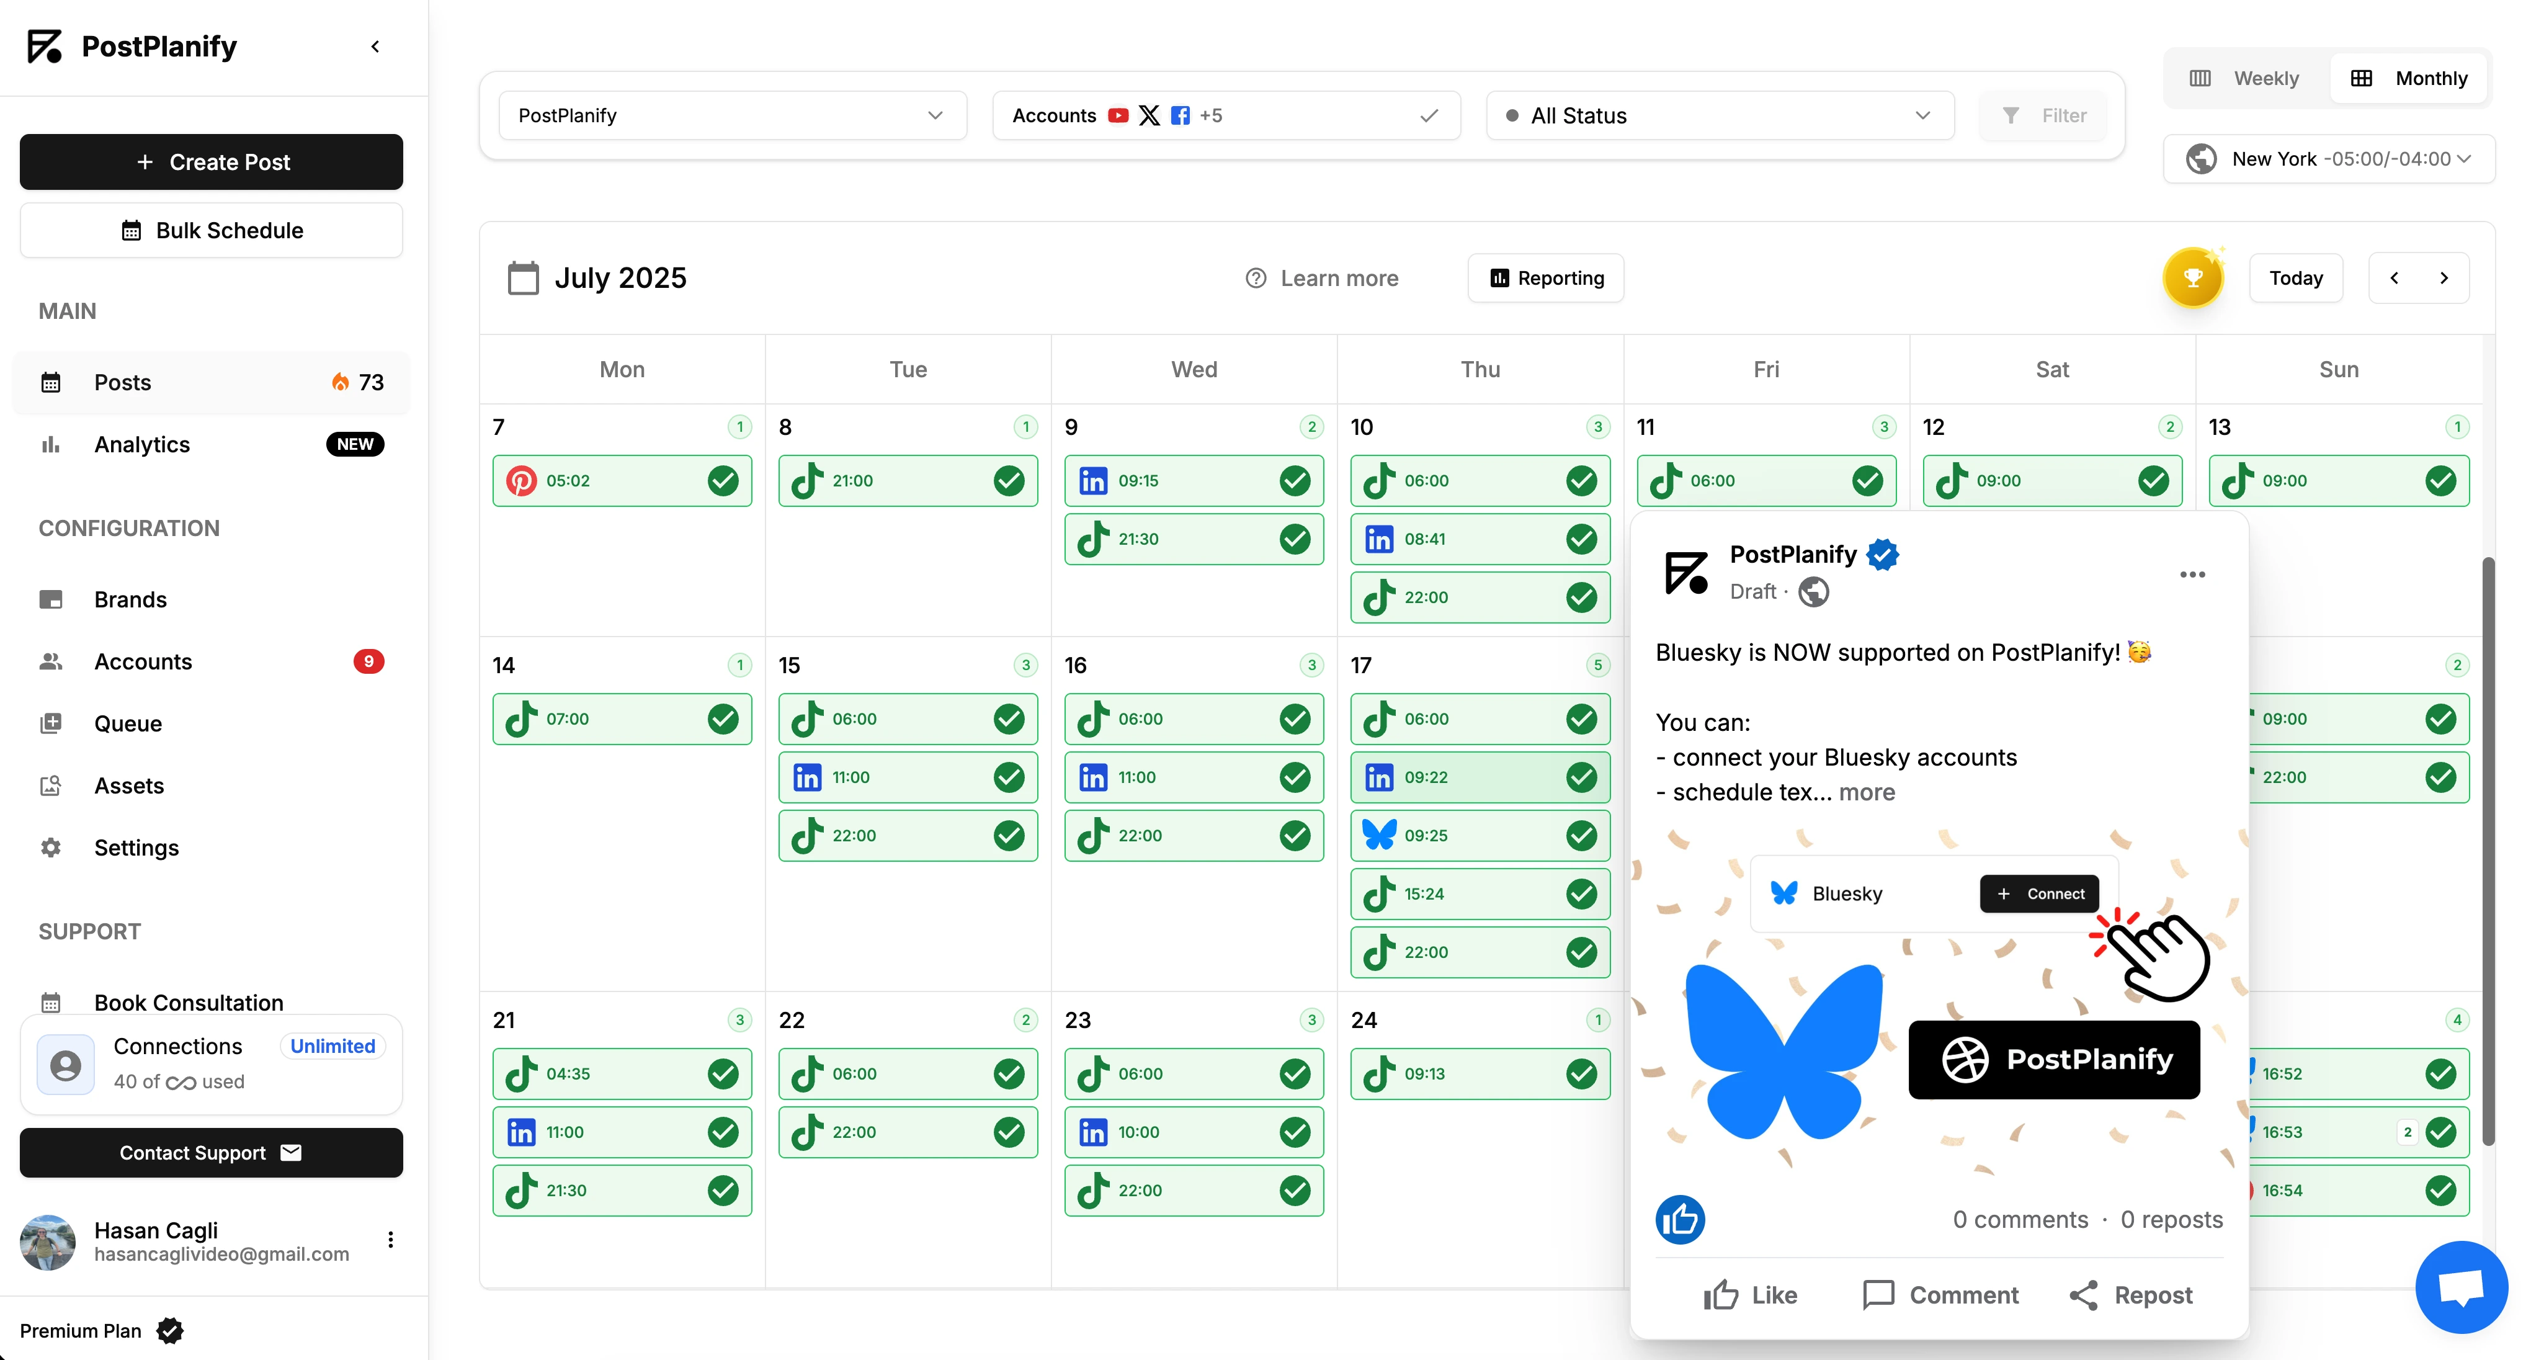Viewport: 2531px width, 1360px height.
Task: Click the July 2025 calendar icon
Action: pyautogui.click(x=523, y=278)
